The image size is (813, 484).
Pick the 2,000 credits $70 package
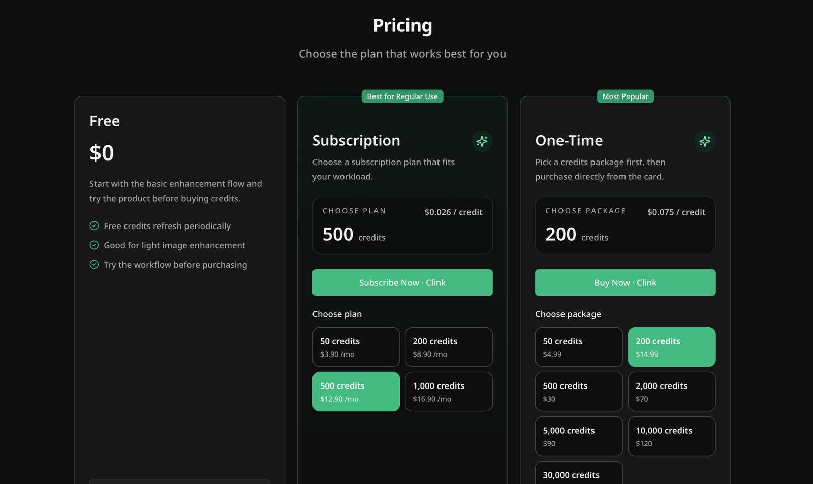(672, 392)
